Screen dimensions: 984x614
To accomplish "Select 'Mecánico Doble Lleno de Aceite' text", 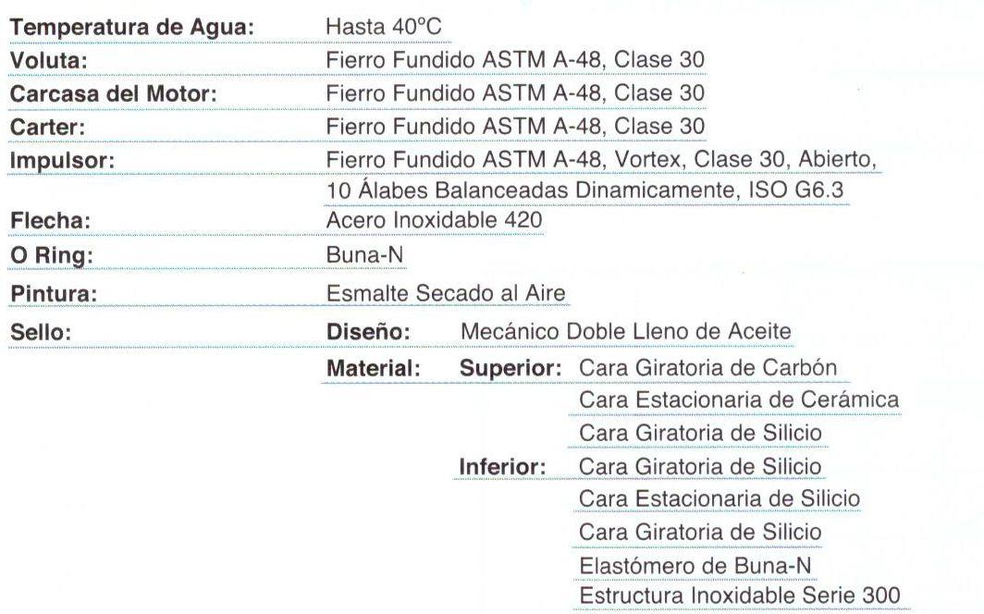I will pos(626,332).
